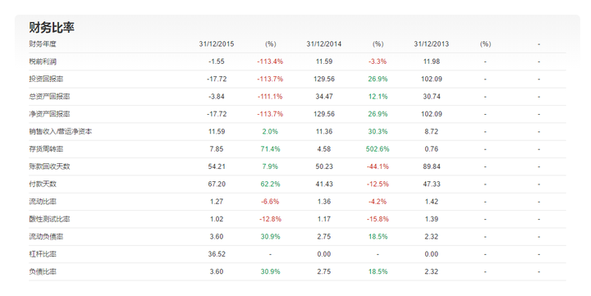
Task: Click the 账款回收天数 row label
Action: click(49, 166)
